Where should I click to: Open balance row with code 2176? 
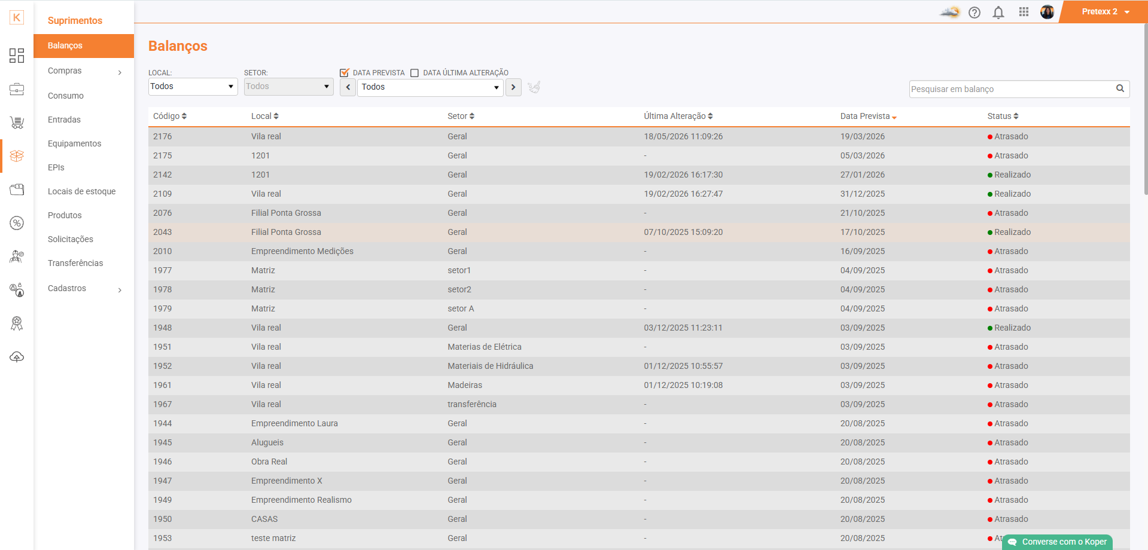(x=639, y=136)
